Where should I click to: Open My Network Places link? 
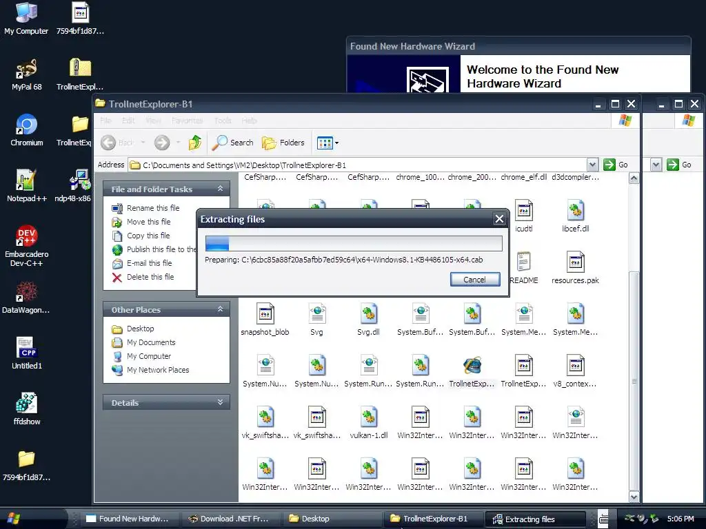(150, 370)
